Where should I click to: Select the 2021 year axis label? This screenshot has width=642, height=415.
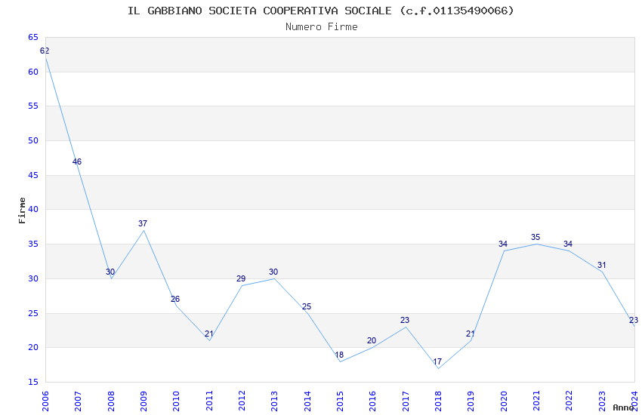(x=536, y=401)
